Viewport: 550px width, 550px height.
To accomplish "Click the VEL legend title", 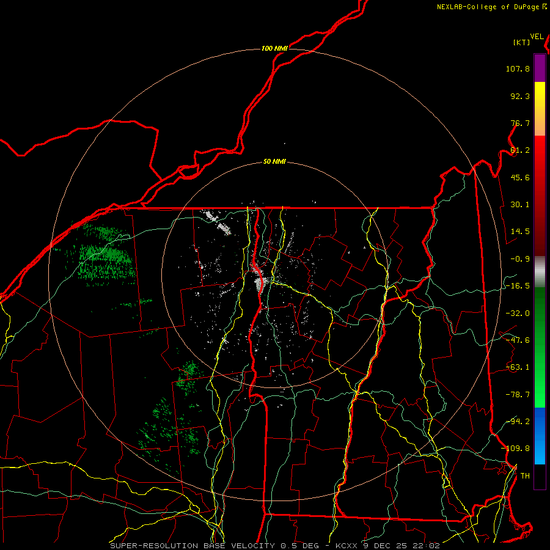I will pos(537,37).
